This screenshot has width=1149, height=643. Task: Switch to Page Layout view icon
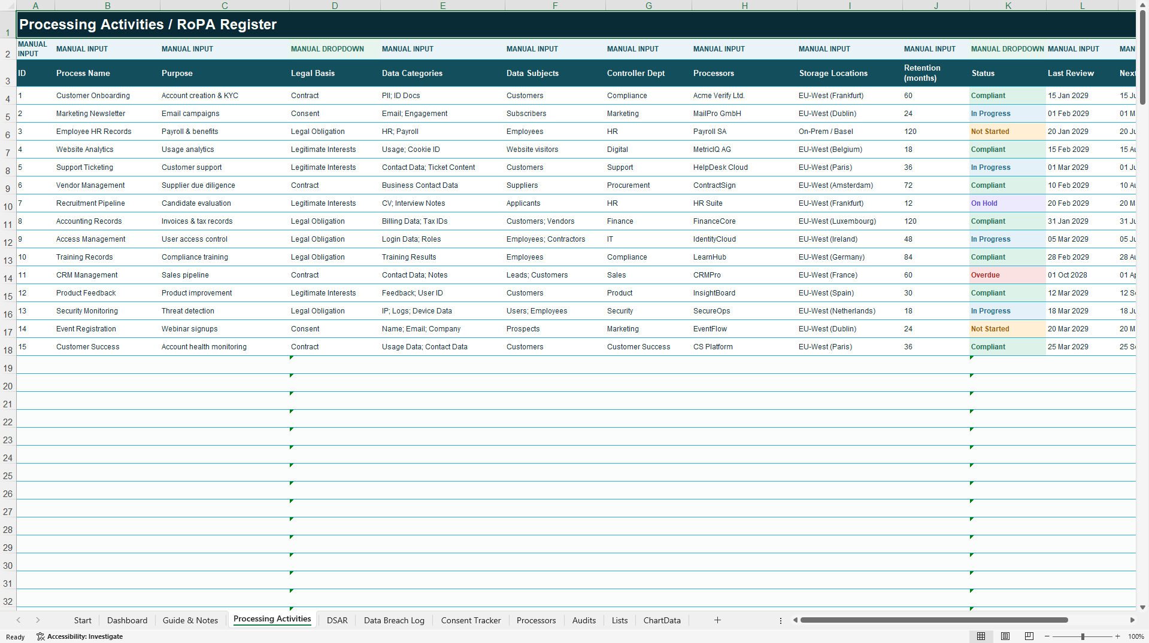(1005, 636)
